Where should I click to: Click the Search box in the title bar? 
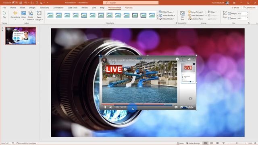pos(131,3)
